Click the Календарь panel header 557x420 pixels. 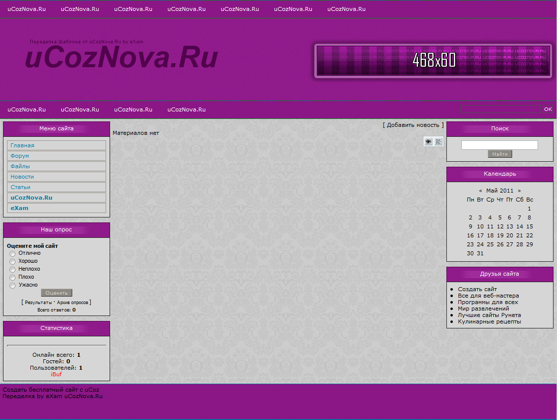500,174
